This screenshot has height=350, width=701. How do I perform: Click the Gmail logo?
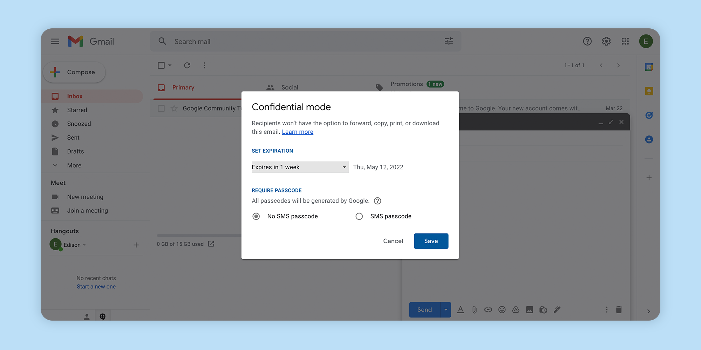pyautogui.click(x=91, y=41)
